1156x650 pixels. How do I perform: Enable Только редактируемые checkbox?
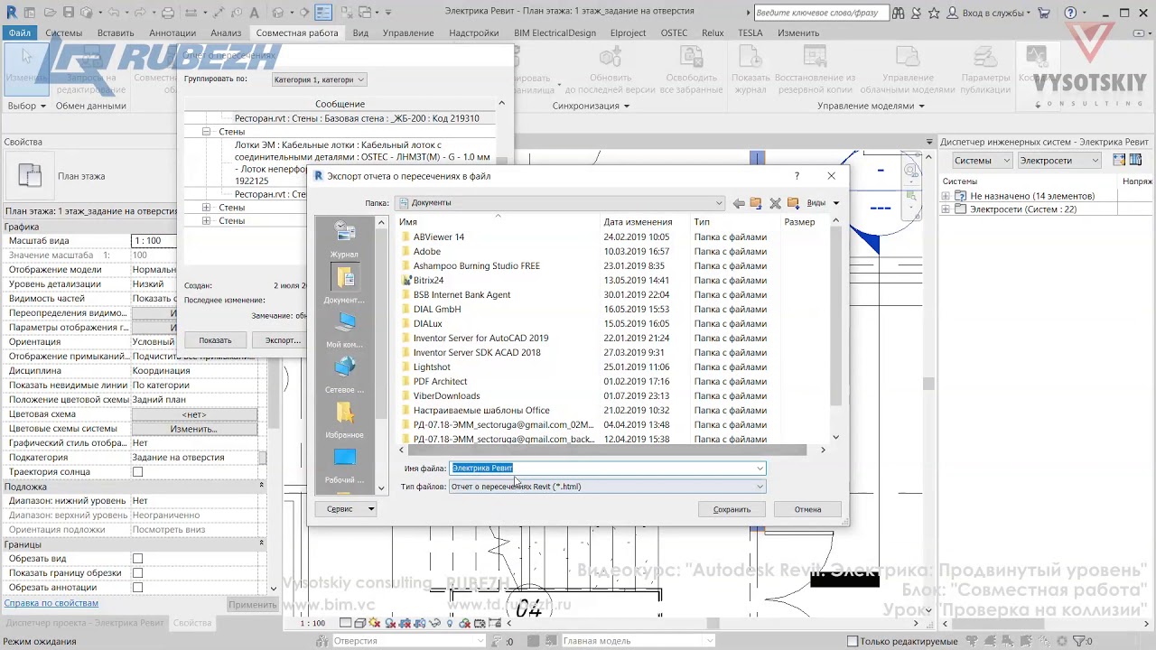tap(852, 641)
